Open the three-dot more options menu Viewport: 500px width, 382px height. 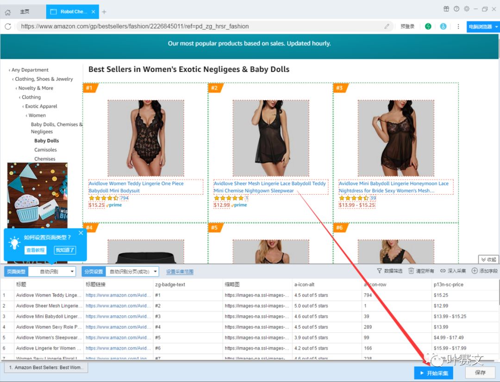click(458, 26)
